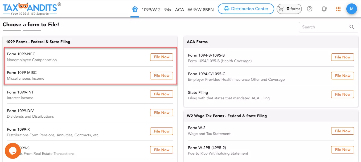
Task: File Now for Form 1099-R
Action: pos(162,131)
